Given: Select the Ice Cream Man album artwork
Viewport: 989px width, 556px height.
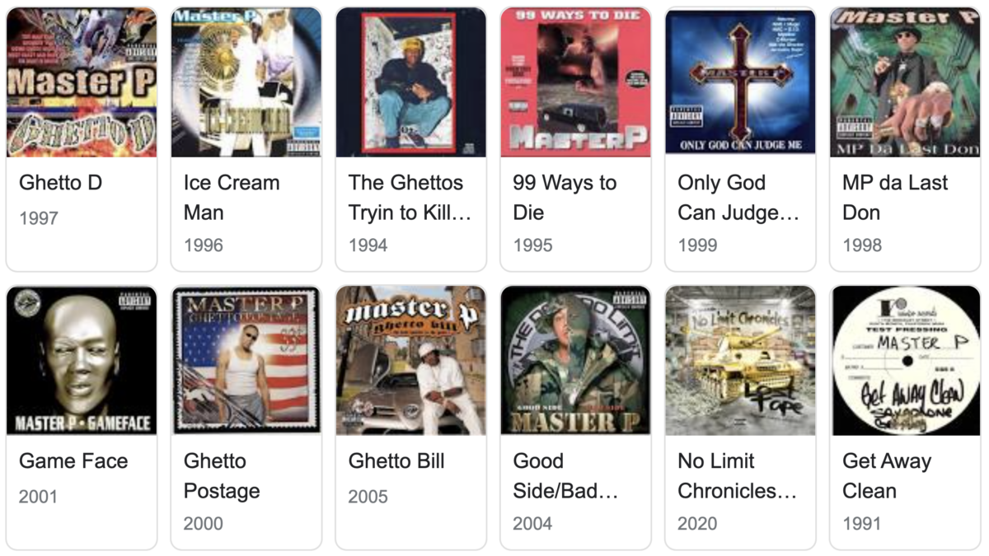Looking at the screenshot, I should [246, 82].
